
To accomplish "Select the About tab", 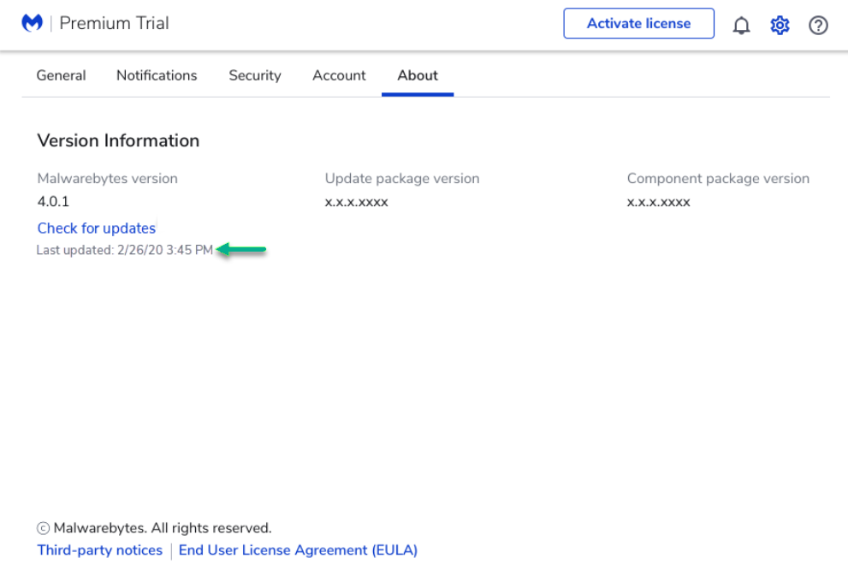I will tap(418, 75).
